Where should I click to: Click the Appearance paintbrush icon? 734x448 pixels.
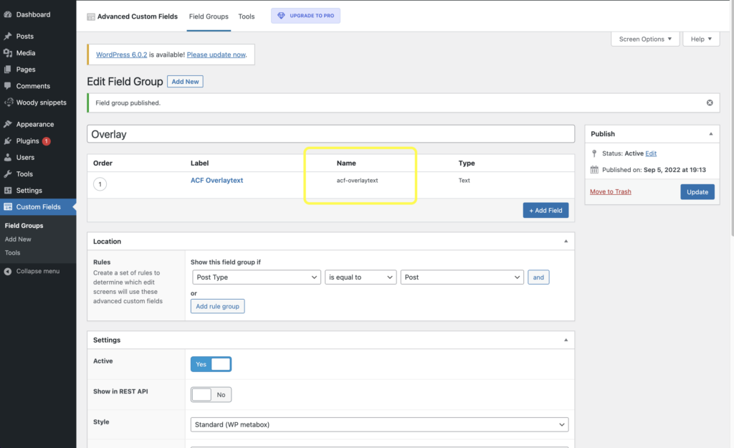pos(7,124)
